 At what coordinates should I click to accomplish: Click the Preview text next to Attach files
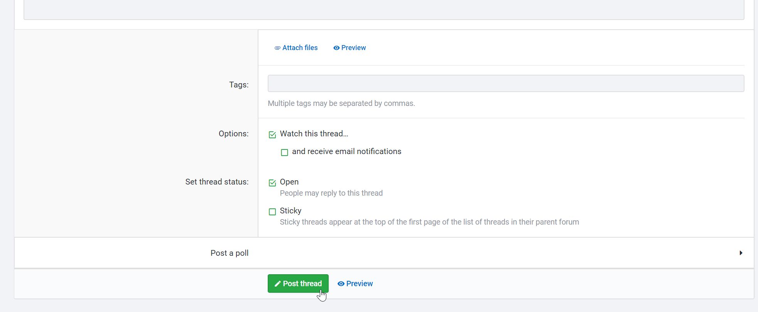point(353,48)
